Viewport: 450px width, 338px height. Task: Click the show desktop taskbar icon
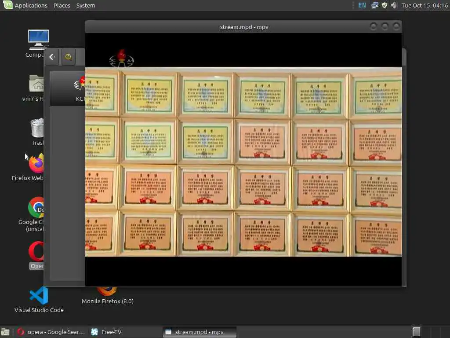(5, 332)
